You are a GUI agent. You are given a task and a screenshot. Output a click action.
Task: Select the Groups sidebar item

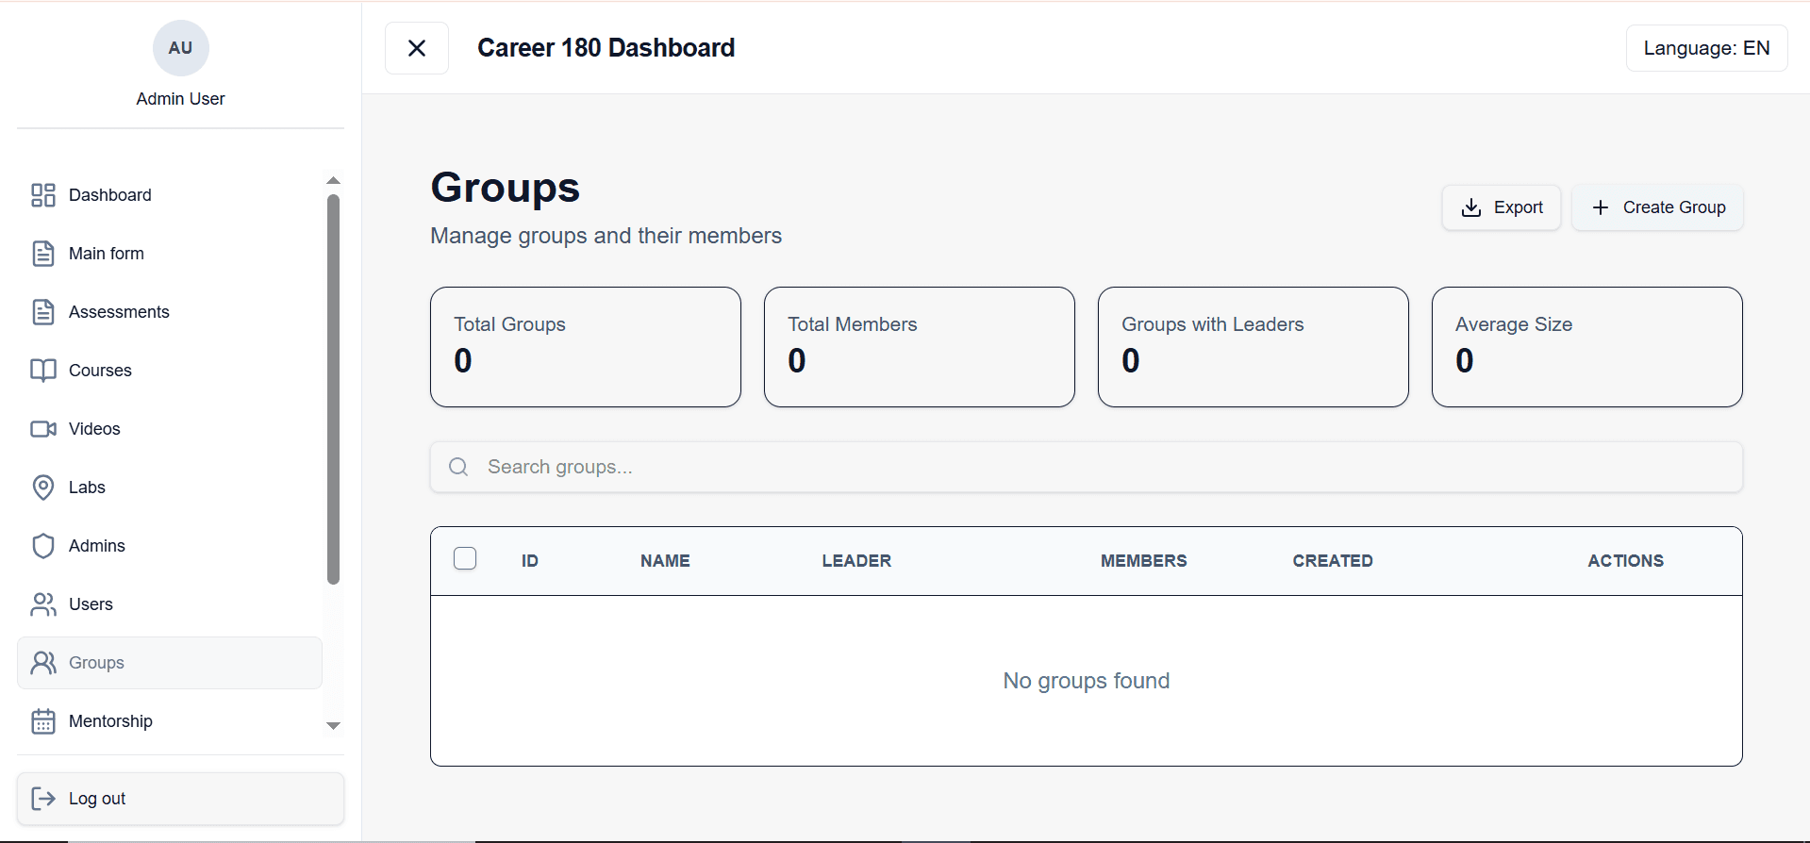coord(170,663)
